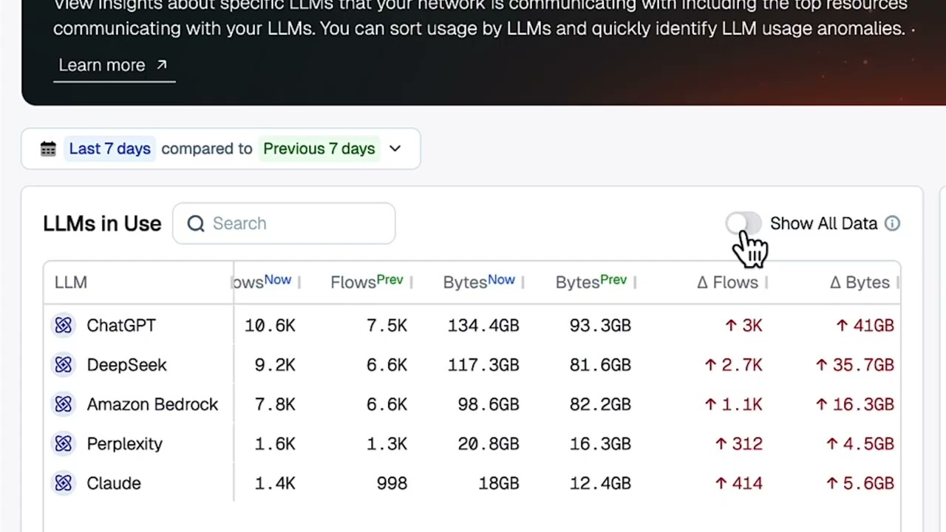Select the Previous 7 days comparison chip
This screenshot has width=946, height=532.
(319, 149)
